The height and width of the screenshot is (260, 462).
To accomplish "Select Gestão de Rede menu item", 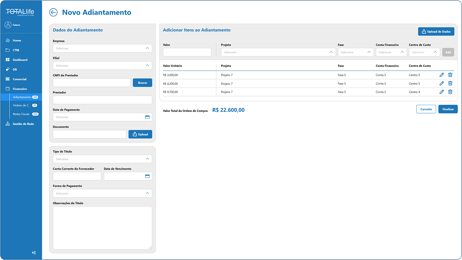I will pos(23,124).
